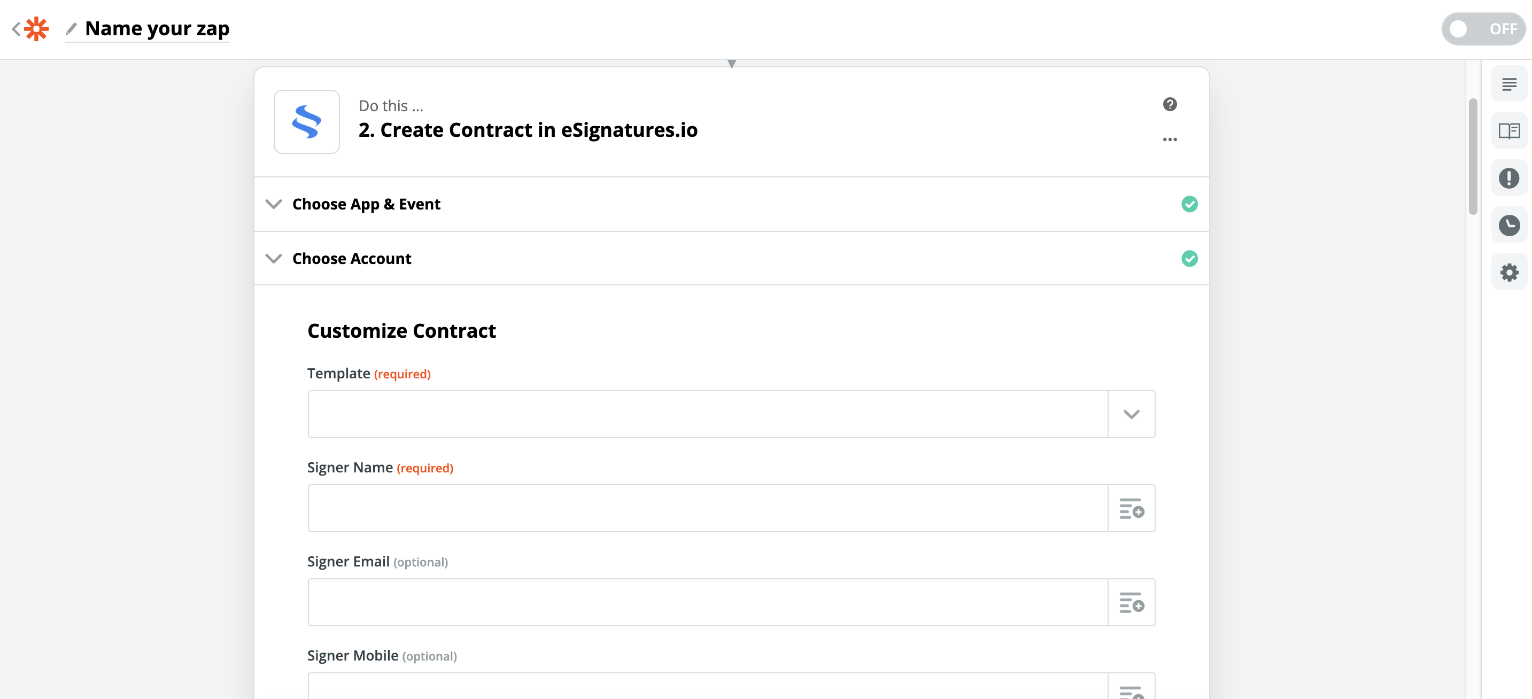Open the Template dropdown

coord(1131,414)
